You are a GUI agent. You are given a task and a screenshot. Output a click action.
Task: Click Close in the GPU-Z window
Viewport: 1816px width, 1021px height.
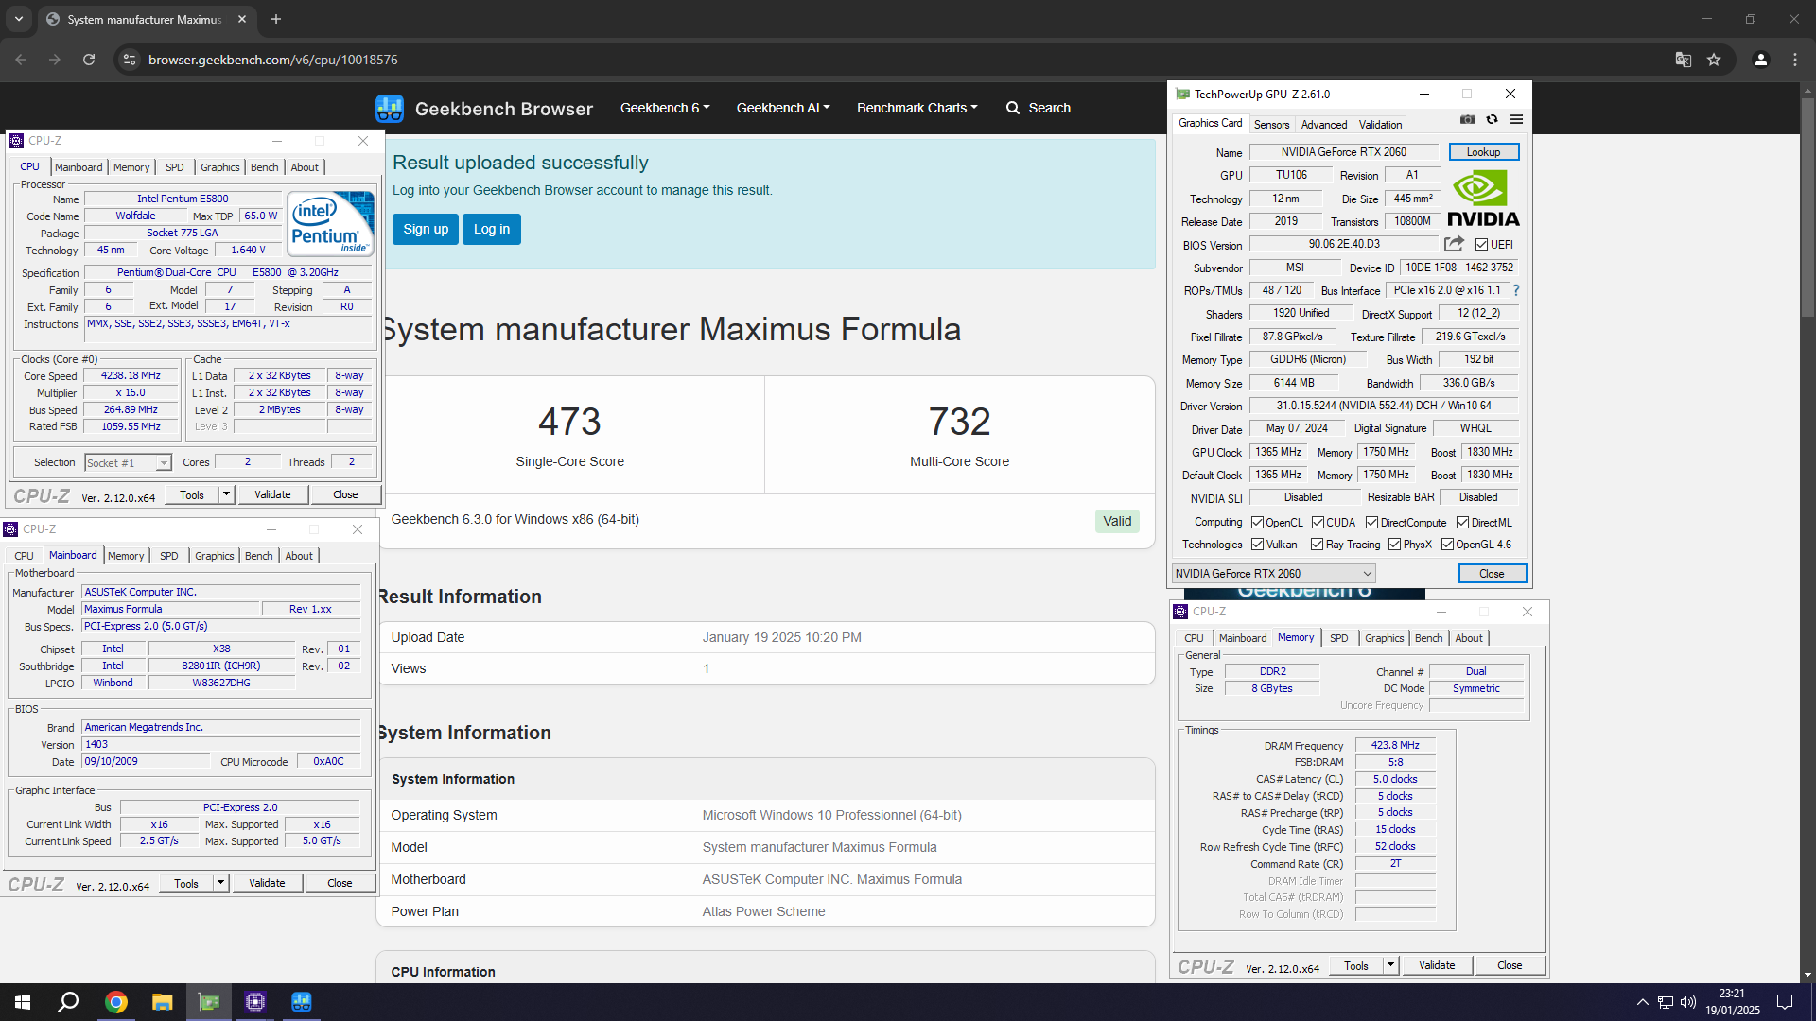[x=1492, y=574]
